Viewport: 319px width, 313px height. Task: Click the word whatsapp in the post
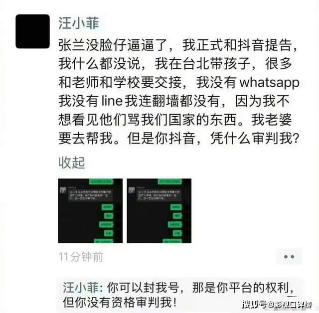(x=270, y=83)
